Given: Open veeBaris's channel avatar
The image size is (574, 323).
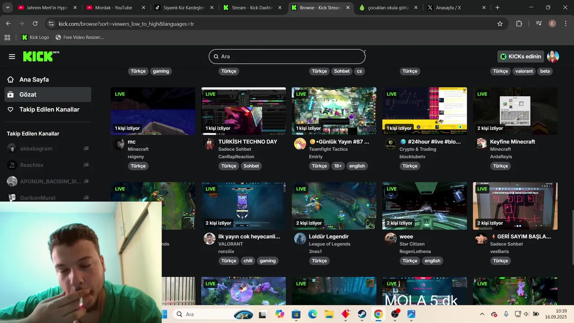Looking at the screenshot, I should point(481,238).
